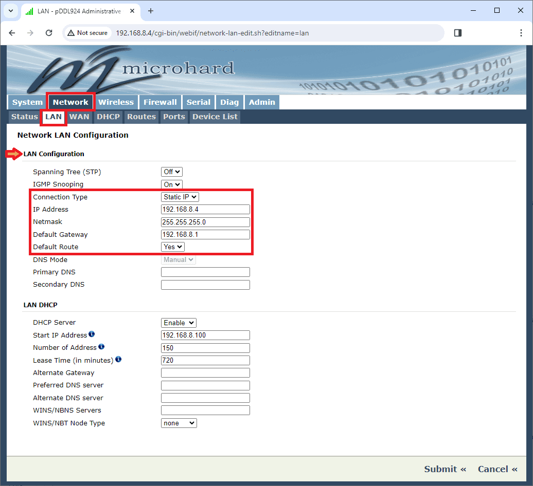Screen dimensions: 533x486
Task: Open the IGMP Snooping dropdown
Action: (172, 184)
